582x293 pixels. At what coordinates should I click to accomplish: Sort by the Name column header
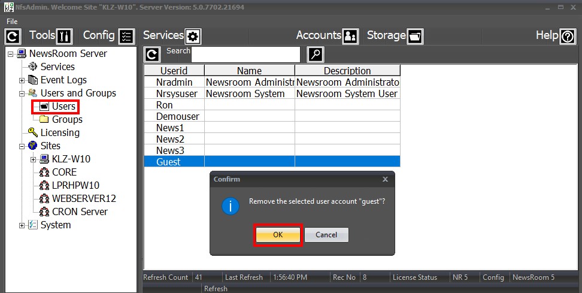pos(250,71)
